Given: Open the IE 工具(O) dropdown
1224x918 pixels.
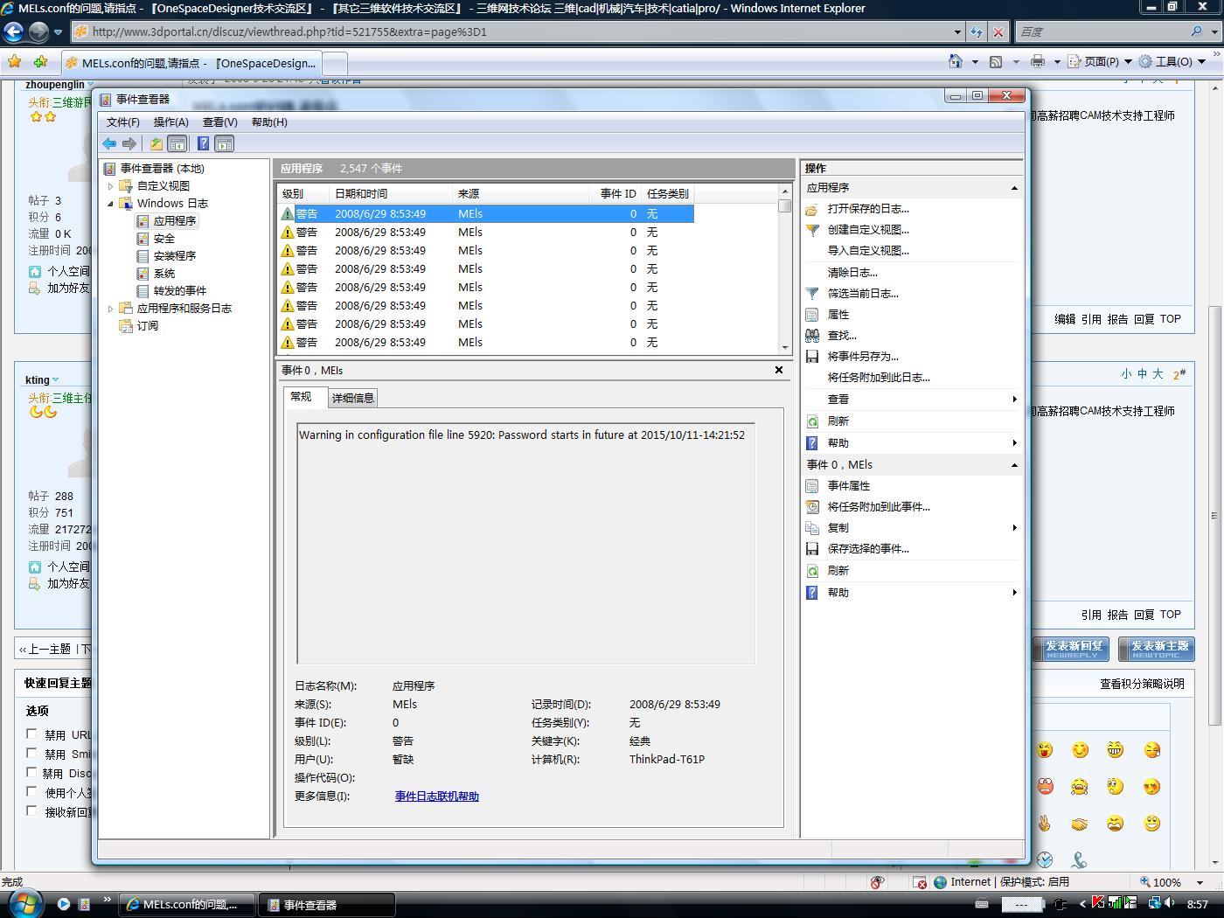Looking at the screenshot, I should (x=1172, y=62).
